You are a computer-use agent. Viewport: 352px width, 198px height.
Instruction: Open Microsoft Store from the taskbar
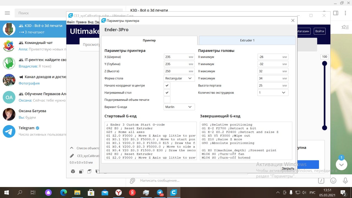[x=91, y=193]
